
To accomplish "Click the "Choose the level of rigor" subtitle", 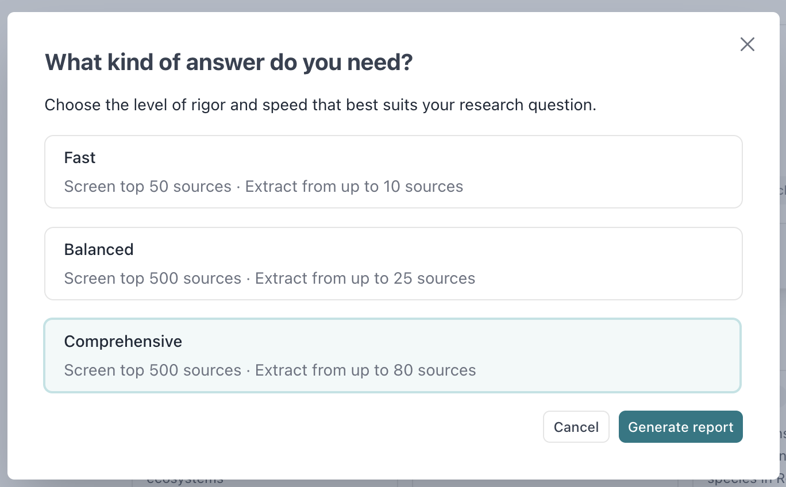I will (320, 105).
